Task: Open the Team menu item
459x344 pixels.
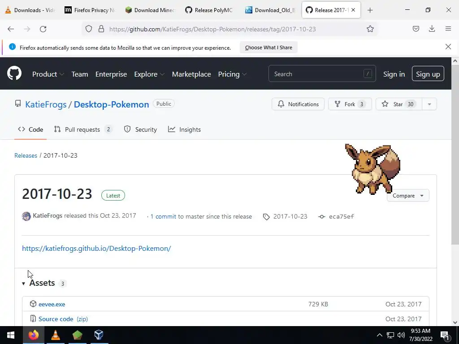Action: click(80, 74)
